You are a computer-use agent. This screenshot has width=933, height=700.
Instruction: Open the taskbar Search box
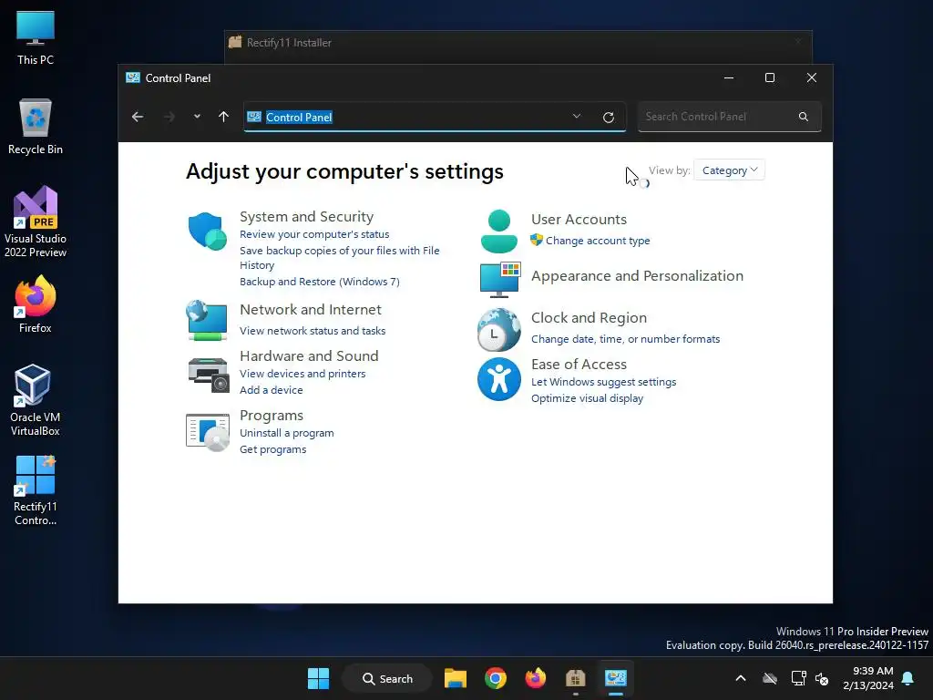coord(387,678)
